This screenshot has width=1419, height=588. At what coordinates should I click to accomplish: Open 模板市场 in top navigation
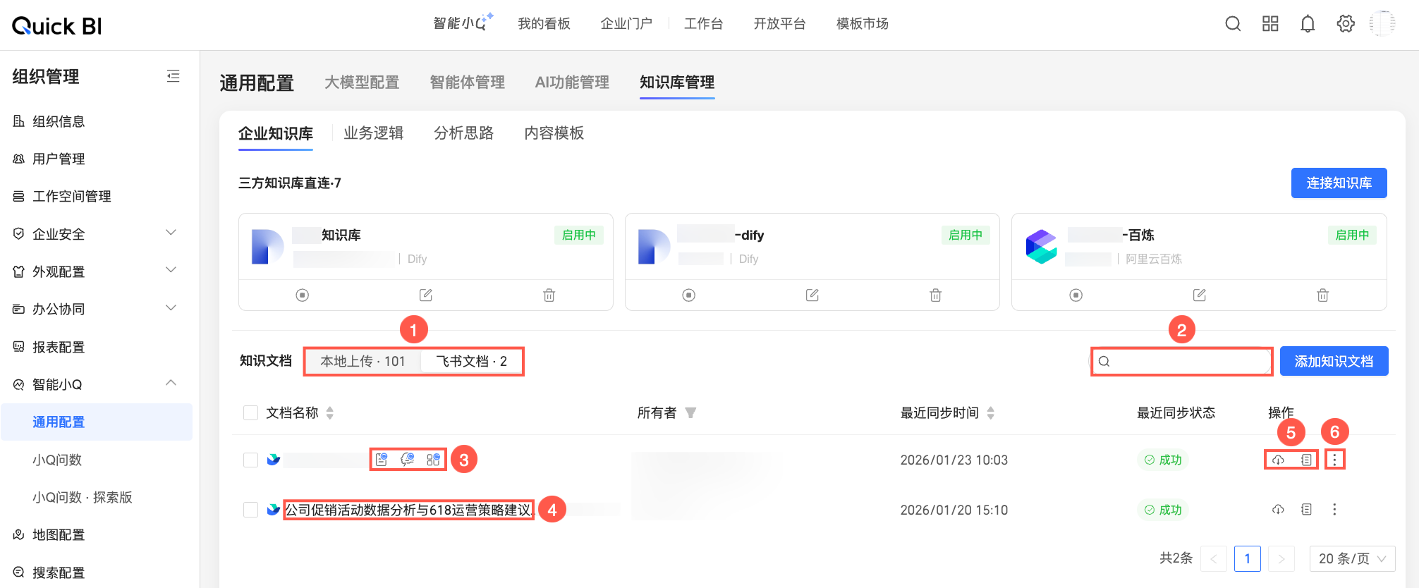click(x=863, y=24)
